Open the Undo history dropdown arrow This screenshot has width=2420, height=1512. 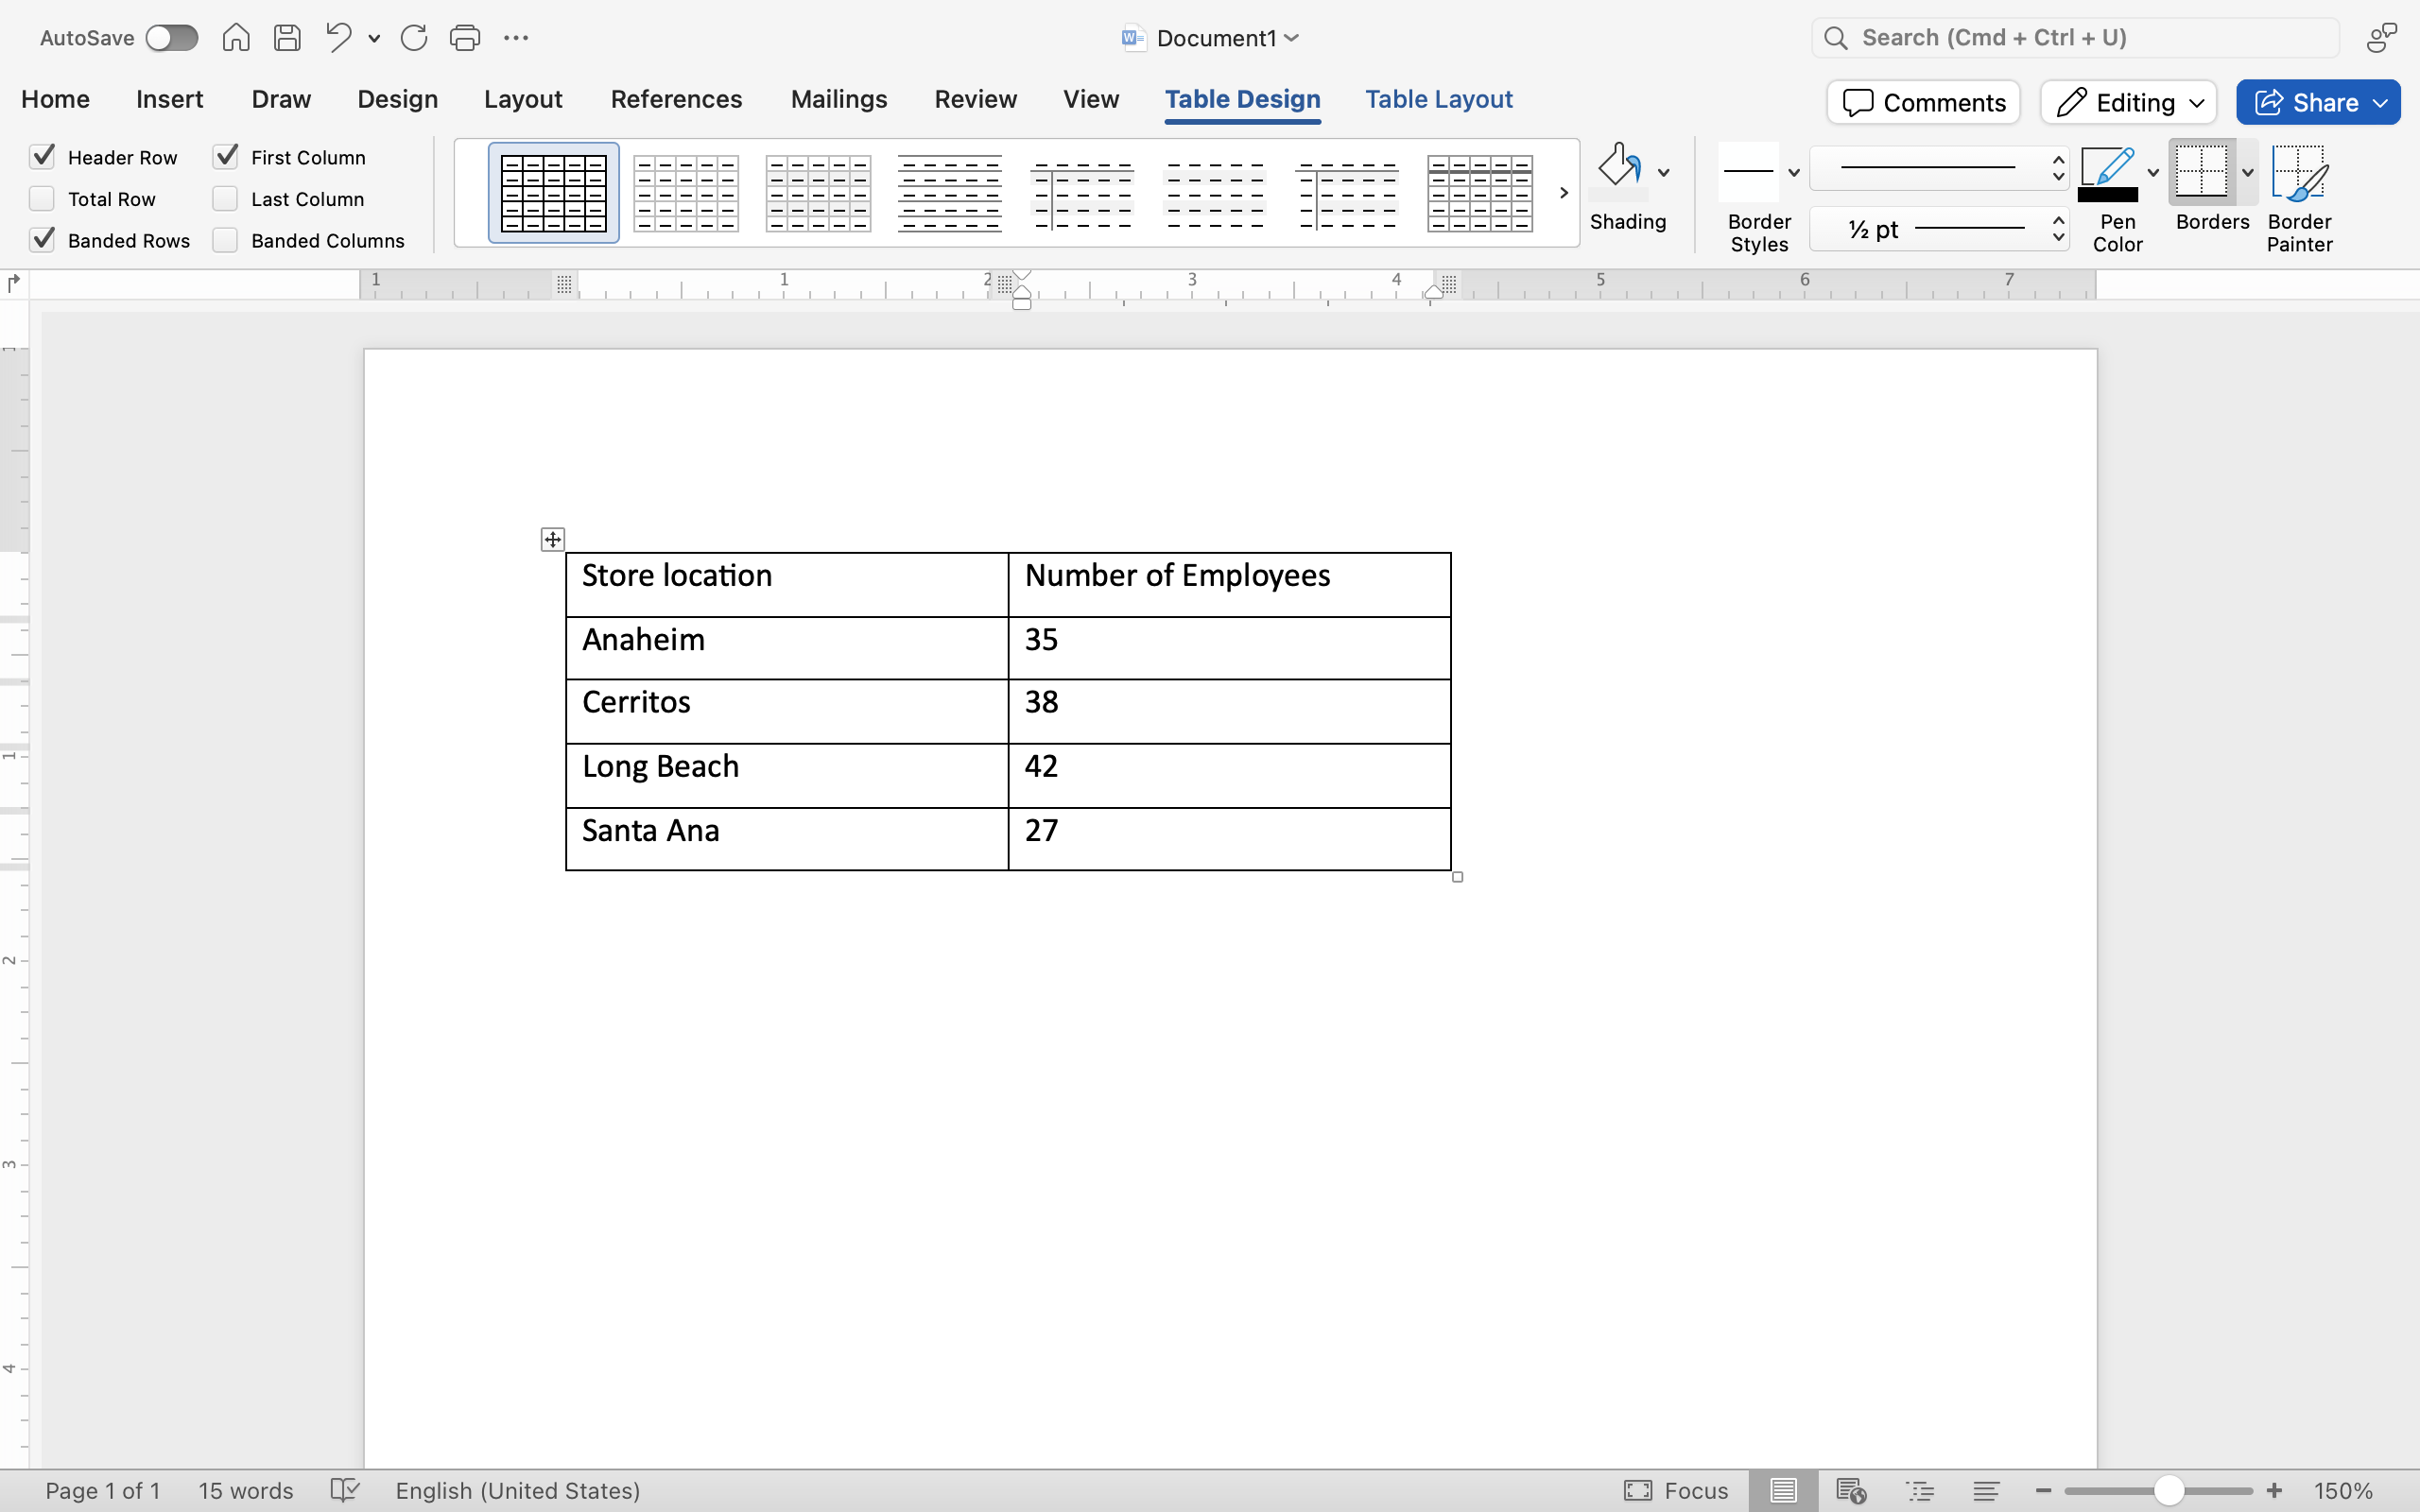click(374, 39)
